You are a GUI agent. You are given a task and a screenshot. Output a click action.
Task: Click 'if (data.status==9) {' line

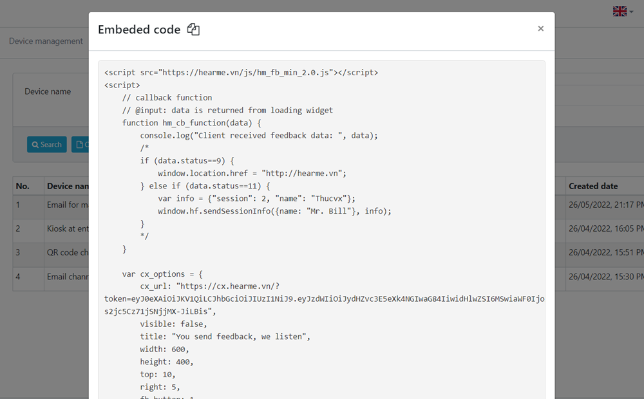coord(187,160)
